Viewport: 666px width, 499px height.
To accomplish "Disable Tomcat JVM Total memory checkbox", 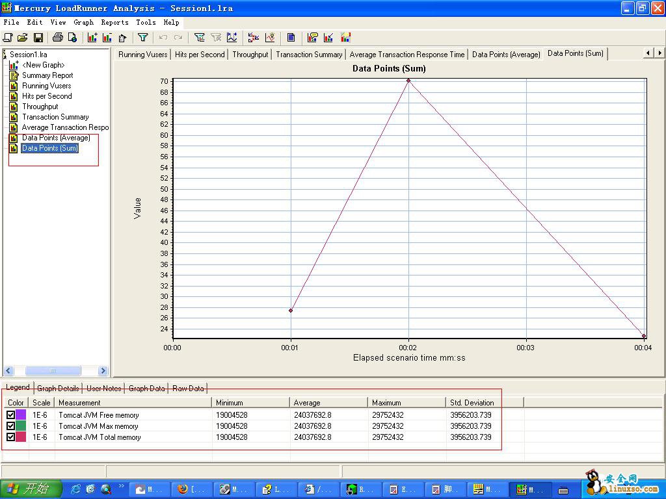I will [x=11, y=437].
